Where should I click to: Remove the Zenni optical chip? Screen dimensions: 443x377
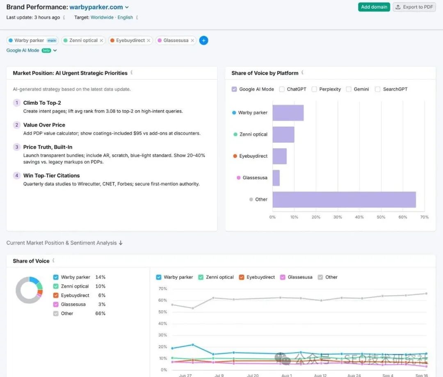101,41
